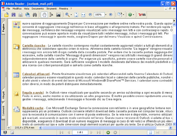Zoom out with the minus circle button
177x136 pixels.
click(90, 15)
